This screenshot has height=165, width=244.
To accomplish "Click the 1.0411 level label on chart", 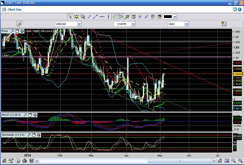I will coord(6,55).
